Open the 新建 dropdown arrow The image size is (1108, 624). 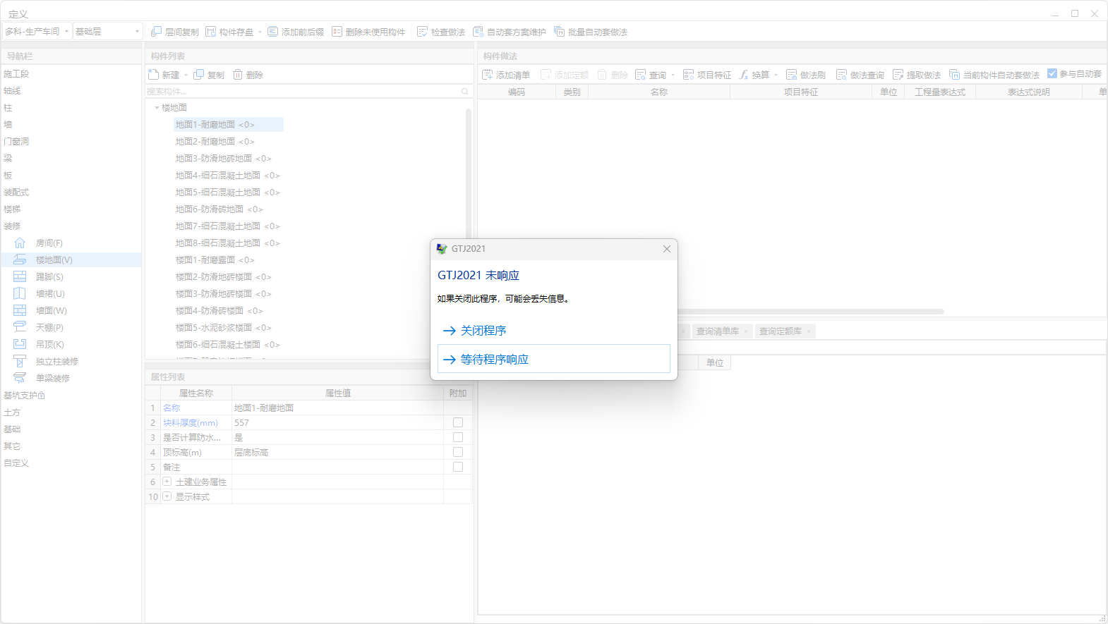coord(186,75)
